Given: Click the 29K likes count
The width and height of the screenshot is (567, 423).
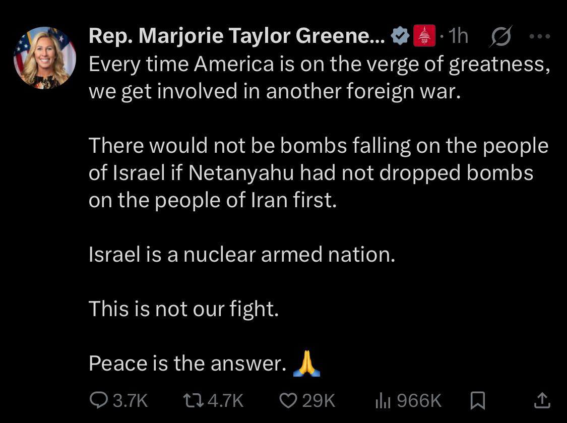Looking at the screenshot, I should 319,401.
